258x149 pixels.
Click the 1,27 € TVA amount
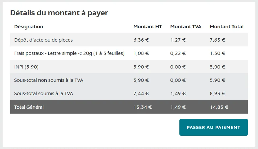(178, 40)
